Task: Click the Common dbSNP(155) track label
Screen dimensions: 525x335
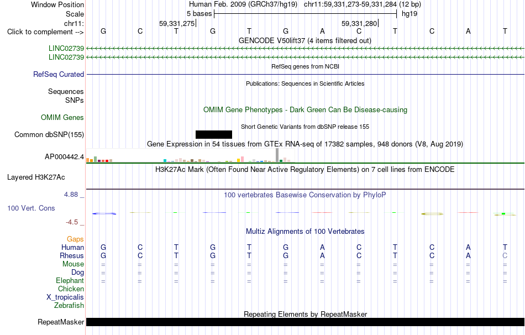Action: 49,135
